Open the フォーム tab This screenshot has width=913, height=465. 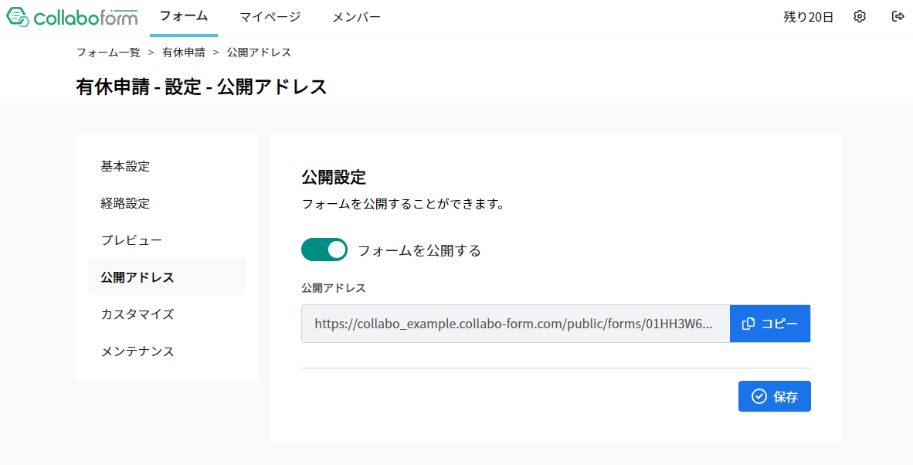[183, 17]
